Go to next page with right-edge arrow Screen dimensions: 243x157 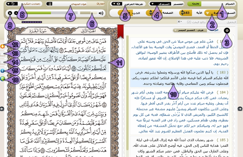click(240, 109)
